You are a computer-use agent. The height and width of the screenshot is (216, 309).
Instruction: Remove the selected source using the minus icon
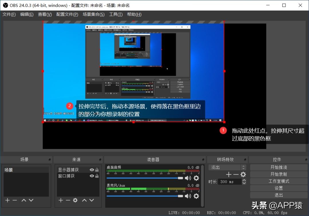(68, 200)
